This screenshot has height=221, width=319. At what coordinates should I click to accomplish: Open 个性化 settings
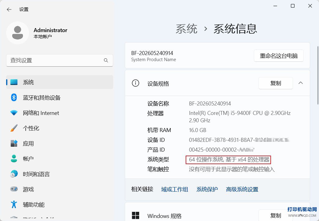pos(60,128)
